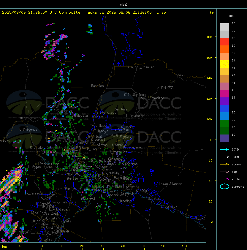Click the cyan 50YD arrow legend icon
The height and width of the screenshot is (250, 247).
tap(224, 150)
